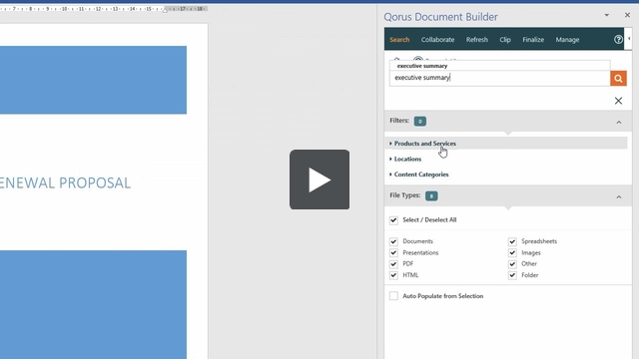Image resolution: width=639 pixels, height=359 pixels.
Task: Click the orange search magnifier button
Action: [x=618, y=78]
